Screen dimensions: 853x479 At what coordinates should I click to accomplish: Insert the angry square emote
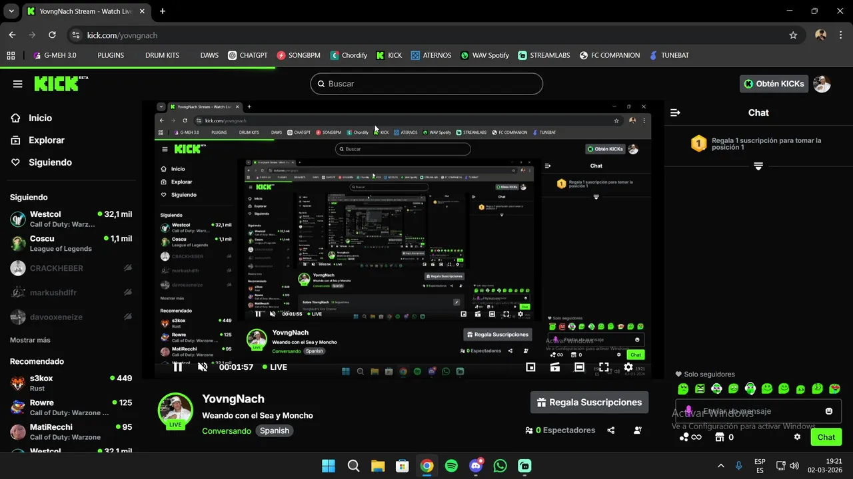tap(700, 389)
